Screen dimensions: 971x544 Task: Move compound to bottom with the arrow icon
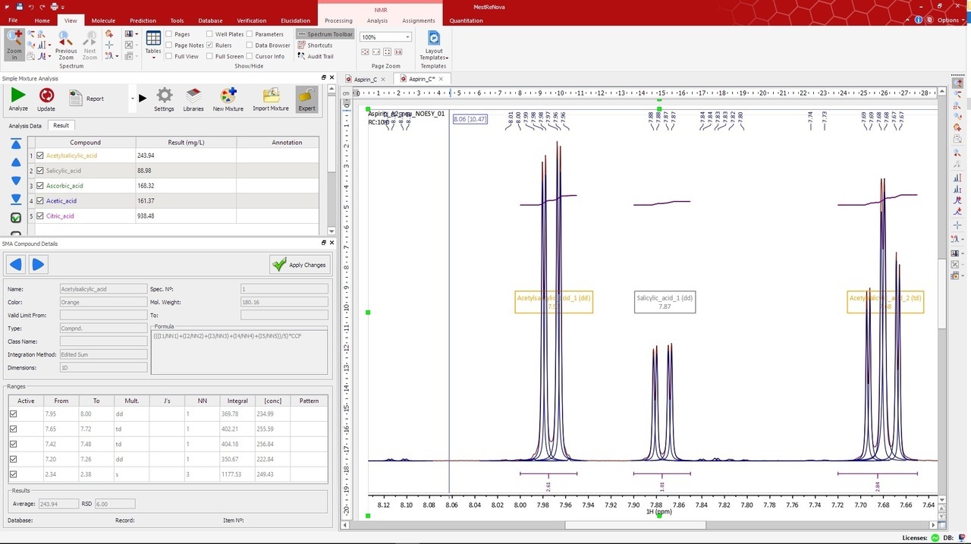tap(16, 199)
